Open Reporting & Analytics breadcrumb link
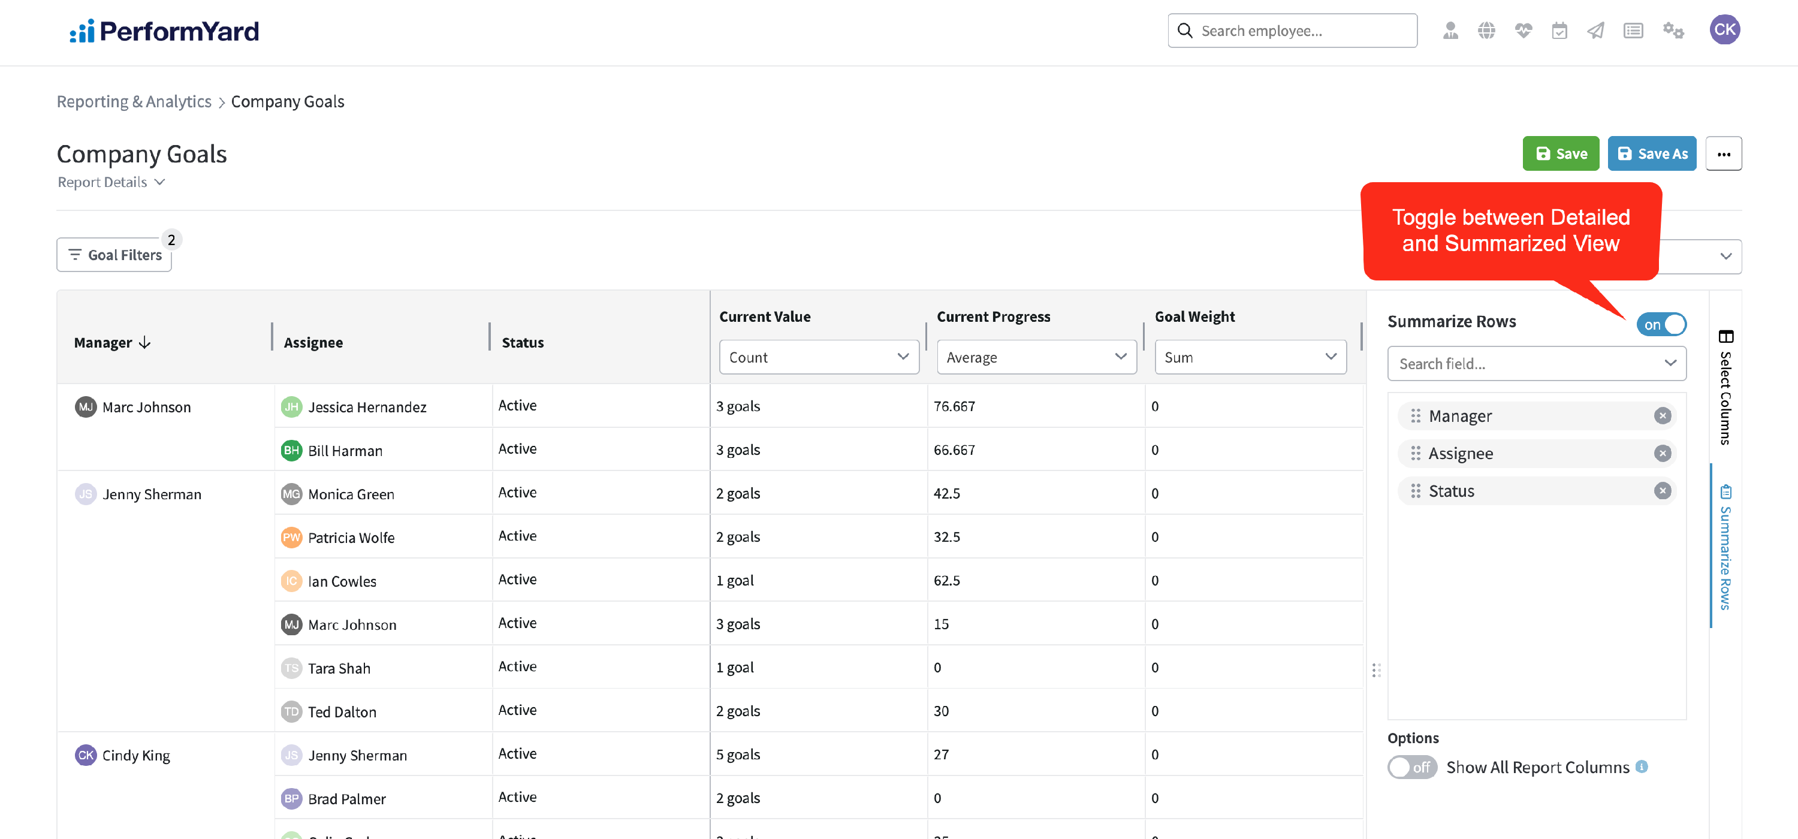Image resolution: width=1798 pixels, height=839 pixels. coord(134,102)
